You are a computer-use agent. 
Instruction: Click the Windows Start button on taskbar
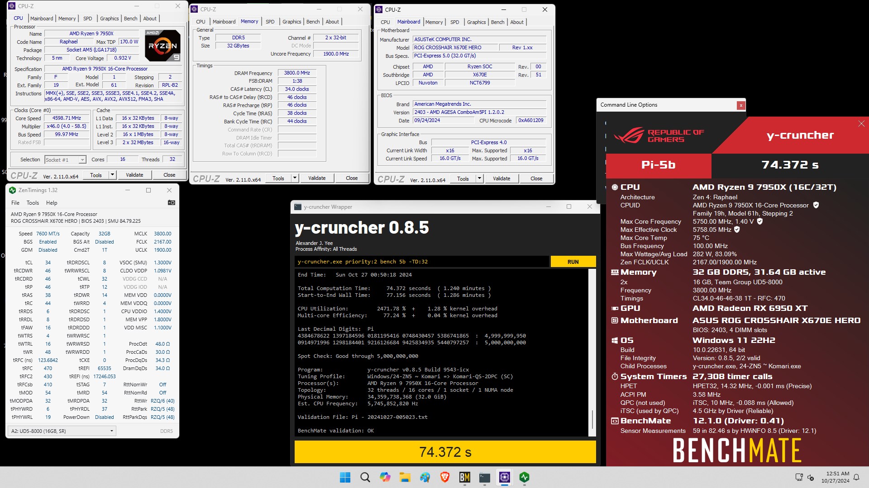point(345,477)
